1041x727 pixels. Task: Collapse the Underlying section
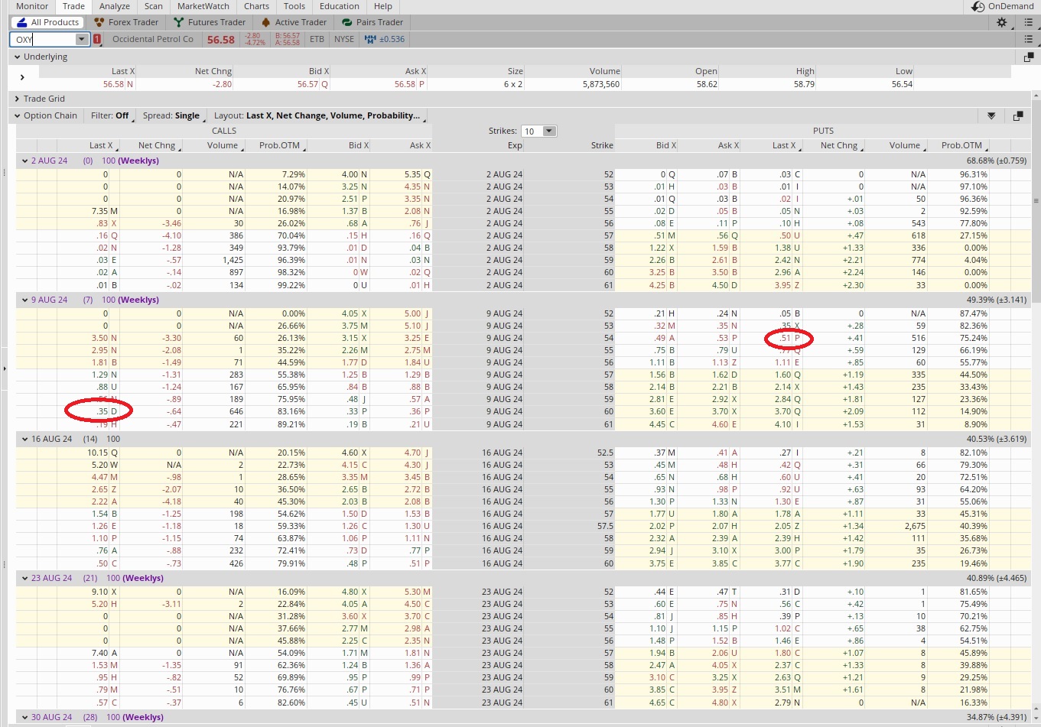[17, 57]
